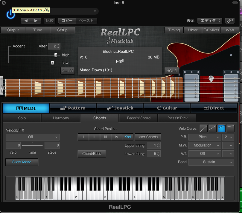242x213 pixels.
Task: Select chord position II
Action: [94, 137]
